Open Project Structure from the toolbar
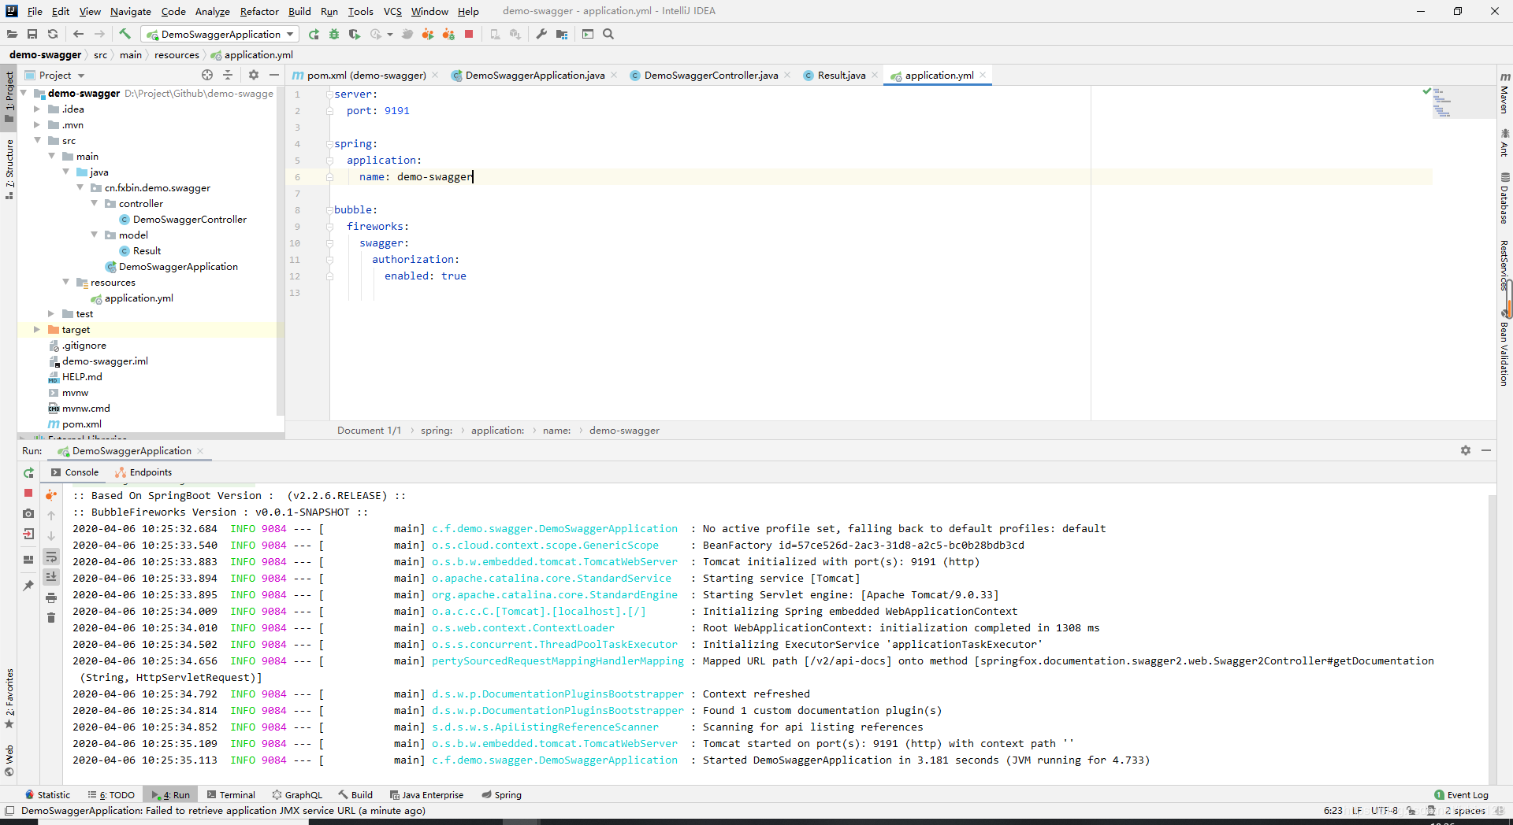 [x=562, y=34]
